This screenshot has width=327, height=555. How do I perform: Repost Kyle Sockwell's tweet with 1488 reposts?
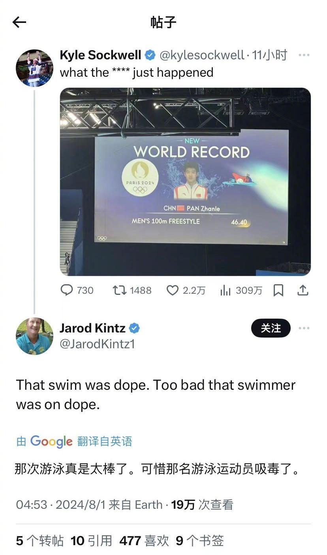132,291
